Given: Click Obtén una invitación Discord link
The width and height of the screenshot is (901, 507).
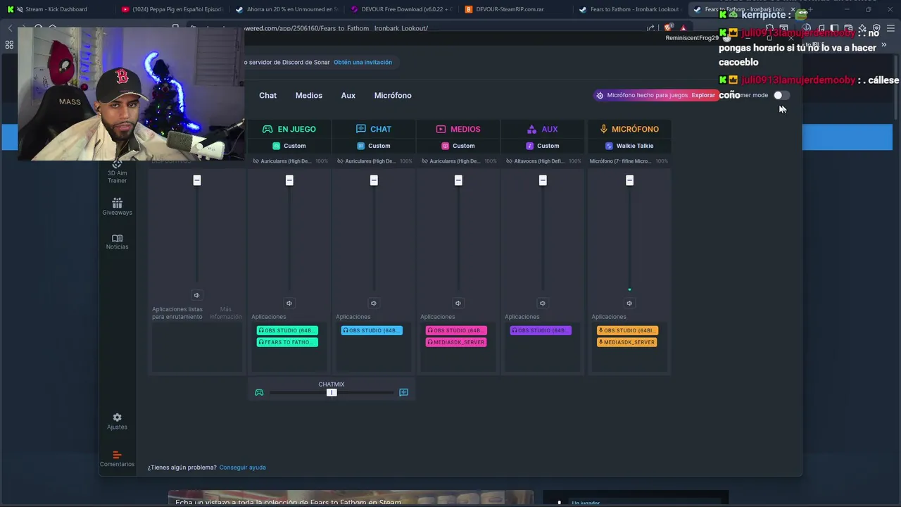Looking at the screenshot, I should 363,62.
